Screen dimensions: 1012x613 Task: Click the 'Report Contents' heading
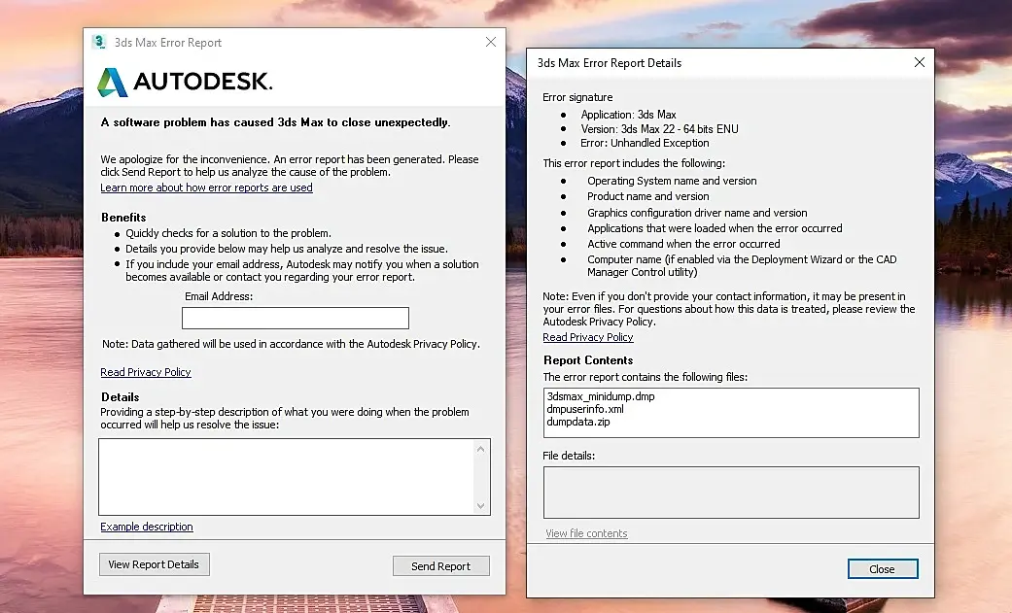click(x=588, y=360)
